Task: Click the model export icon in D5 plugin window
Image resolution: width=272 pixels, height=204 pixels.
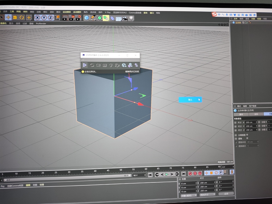Action: tap(124, 65)
